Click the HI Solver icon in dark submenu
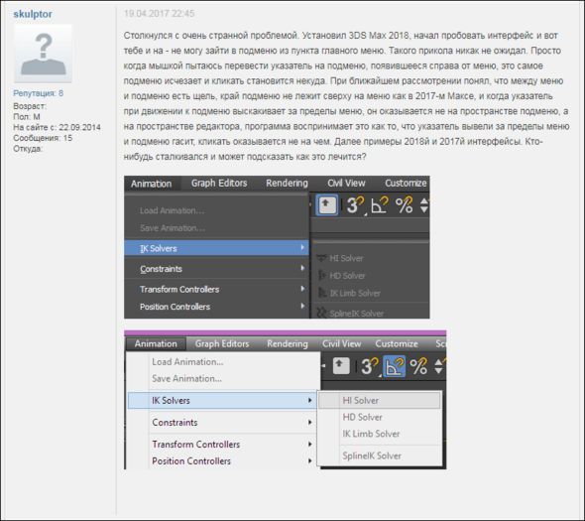Viewport: 585px width, 521px height. 321,258
